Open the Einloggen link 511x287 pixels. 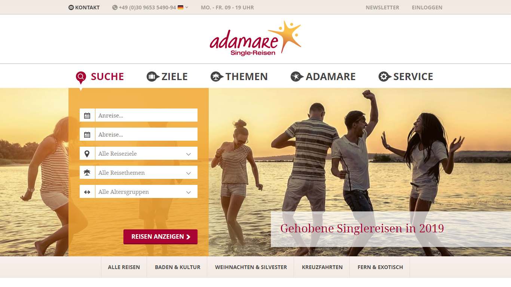[x=427, y=7]
